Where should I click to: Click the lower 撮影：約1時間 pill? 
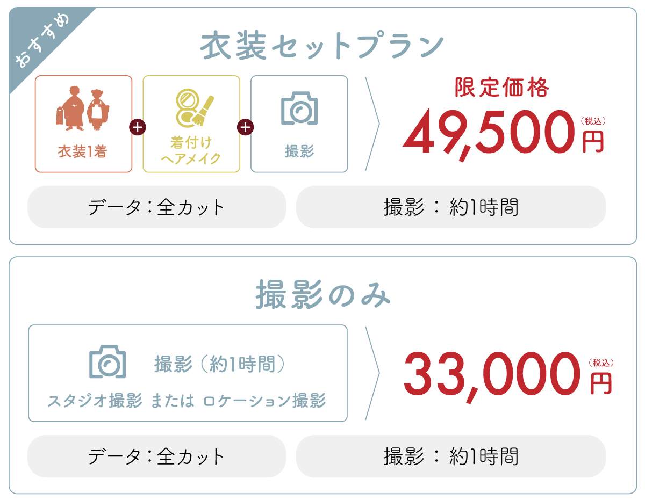click(451, 456)
